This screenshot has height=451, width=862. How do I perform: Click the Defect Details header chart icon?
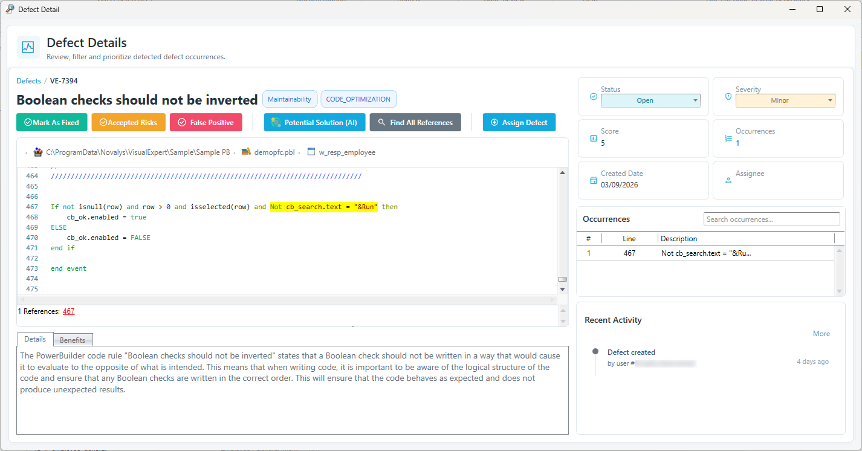pyautogui.click(x=28, y=47)
